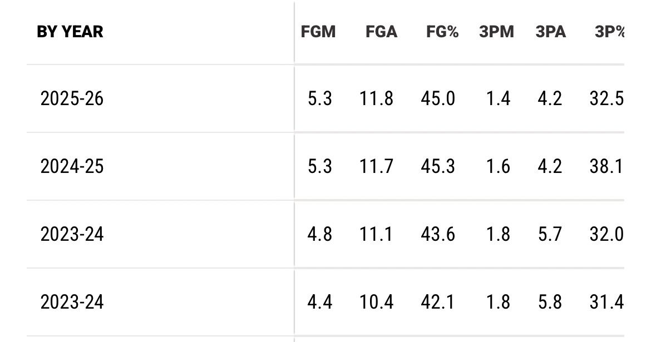This screenshot has height=342, width=651.
Task: Click the 11.7 FGA value for 2024-25
Action: coord(376,166)
